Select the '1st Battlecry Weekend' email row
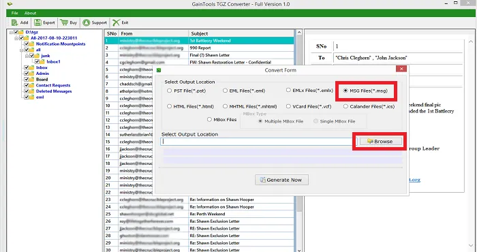This screenshot has height=252, width=477. (x=199, y=40)
